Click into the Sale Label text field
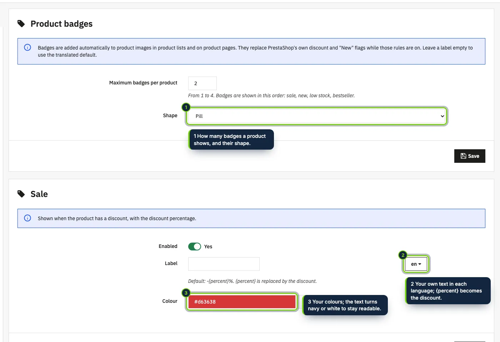This screenshot has height=342, width=500. coord(224,264)
